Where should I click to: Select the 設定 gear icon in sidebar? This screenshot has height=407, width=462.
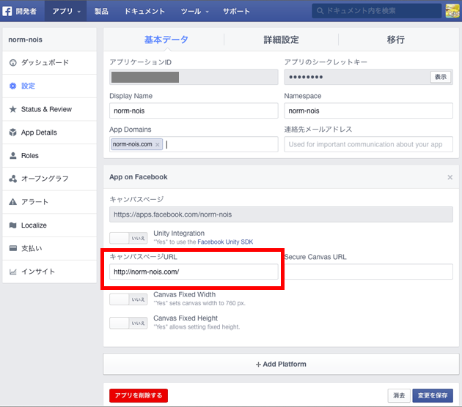tap(13, 86)
